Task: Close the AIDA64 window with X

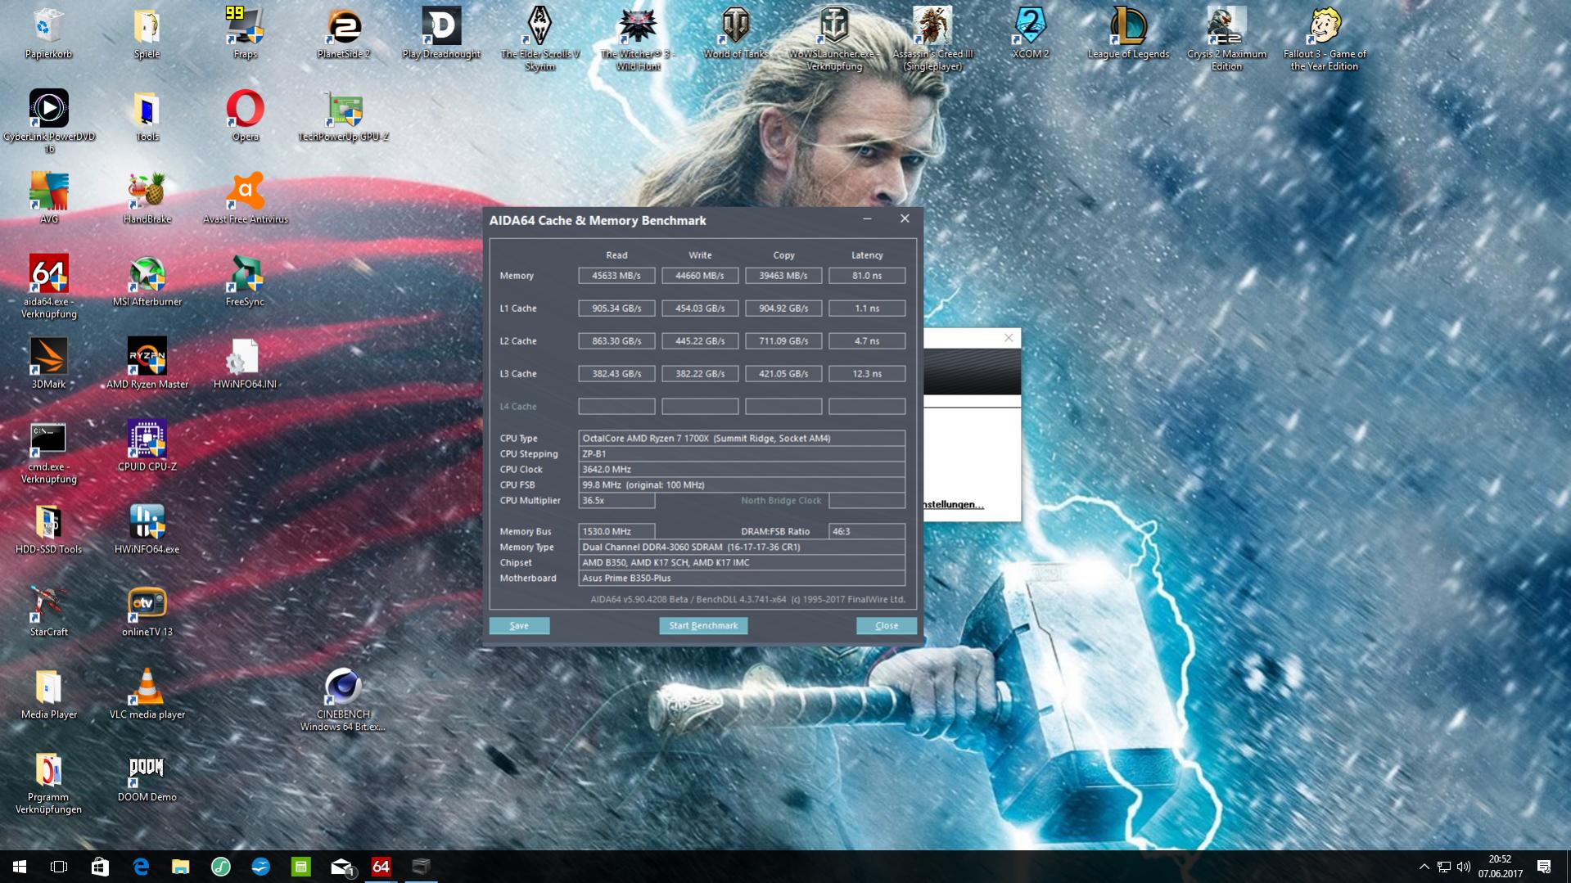Action: pyautogui.click(x=905, y=218)
